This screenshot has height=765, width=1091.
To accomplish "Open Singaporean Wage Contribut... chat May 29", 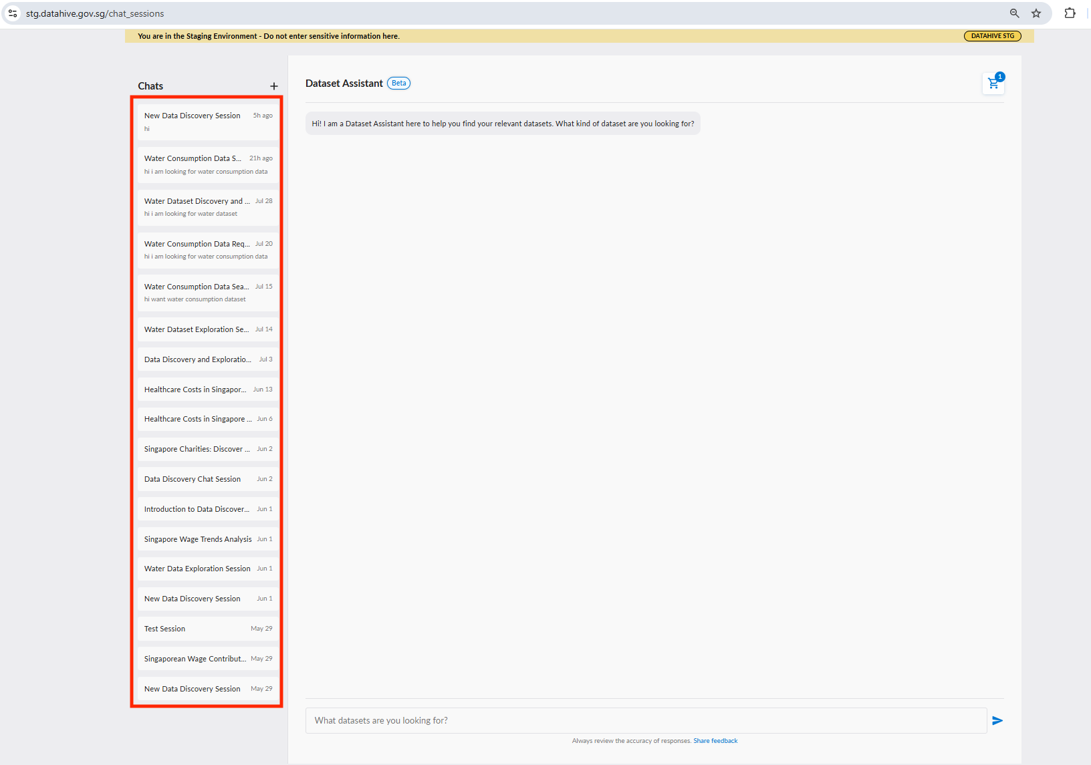I will (x=208, y=659).
